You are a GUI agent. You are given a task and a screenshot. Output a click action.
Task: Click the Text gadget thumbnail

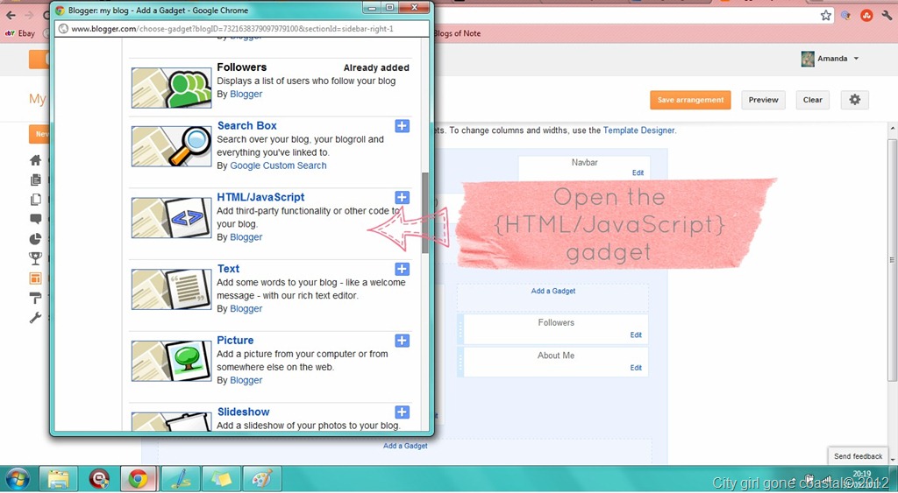click(171, 289)
